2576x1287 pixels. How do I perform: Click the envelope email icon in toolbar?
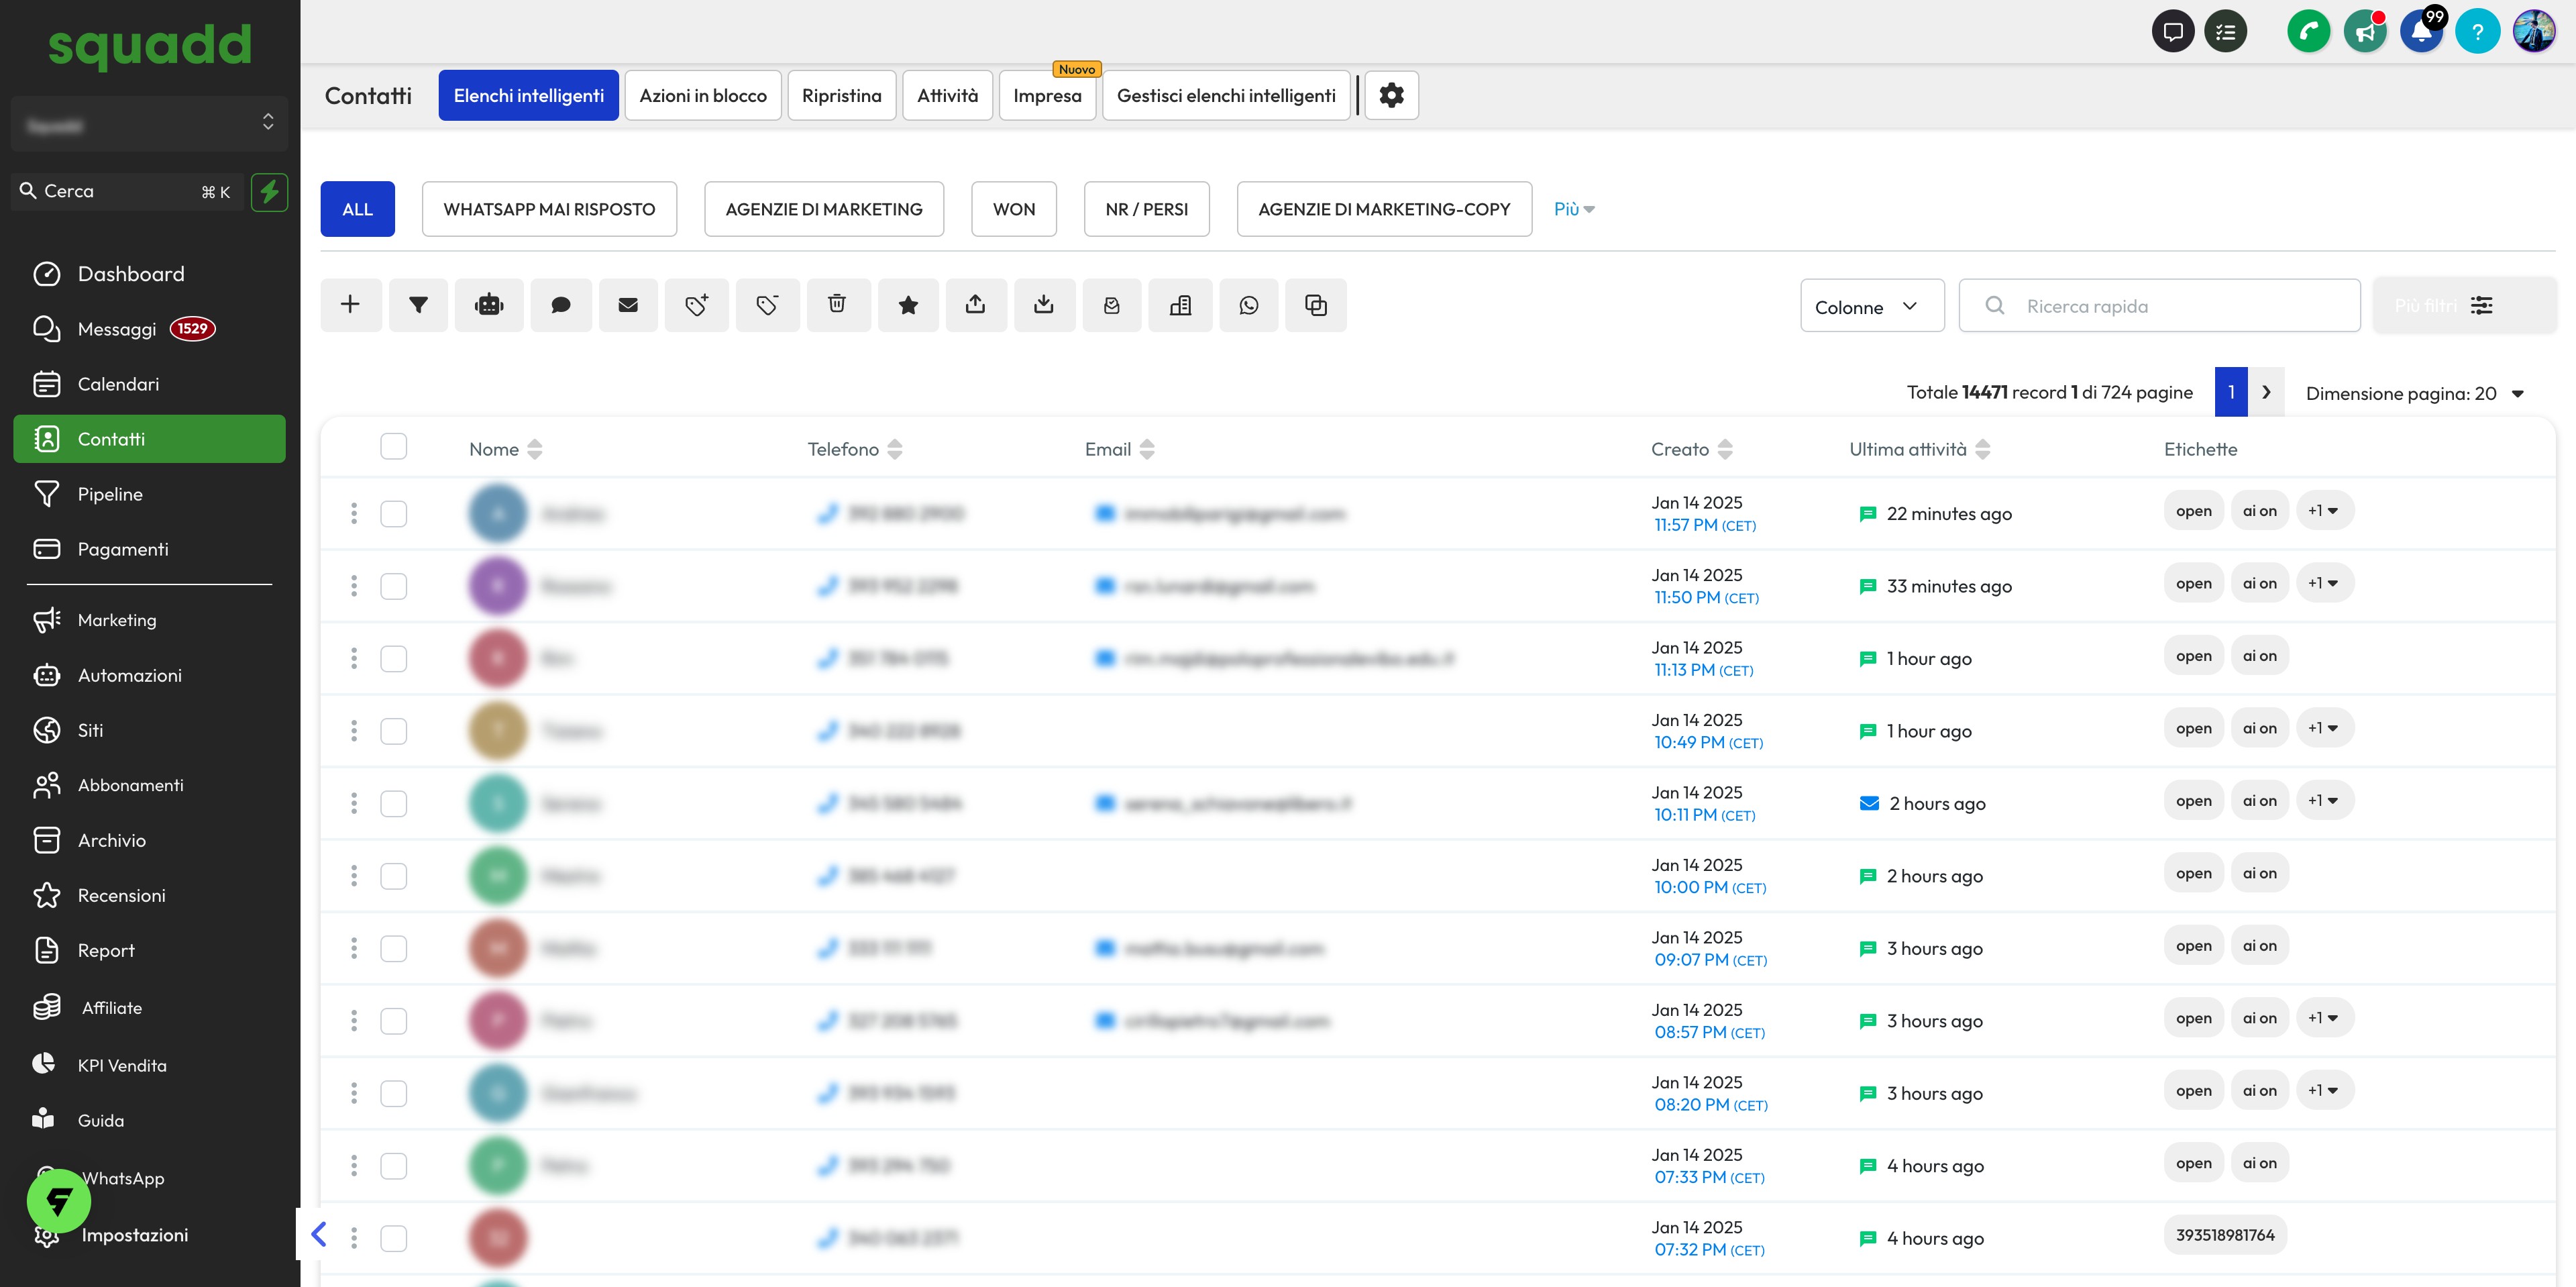628,305
